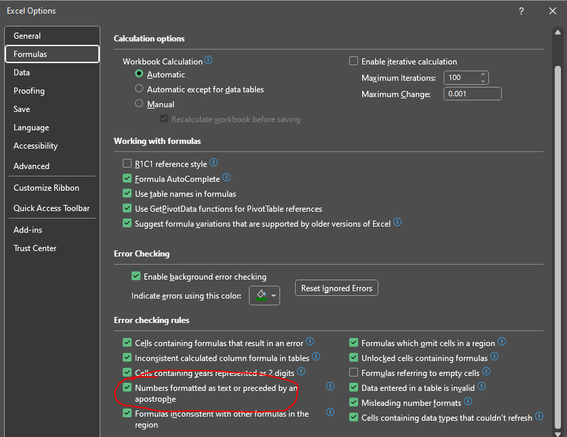This screenshot has width=567, height=437.
Task: Click the vertical scrollbar thumb
Action: [x=558, y=246]
